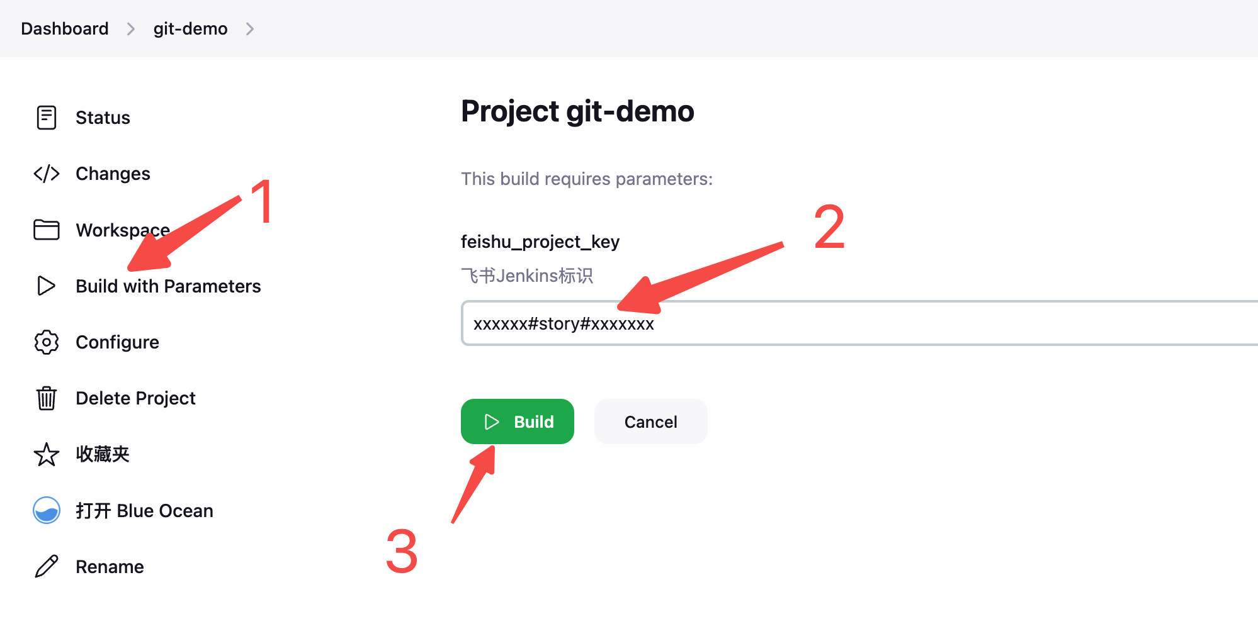Cancel the parameterized build
Image resolution: width=1258 pixels, height=619 pixels.
coord(651,421)
